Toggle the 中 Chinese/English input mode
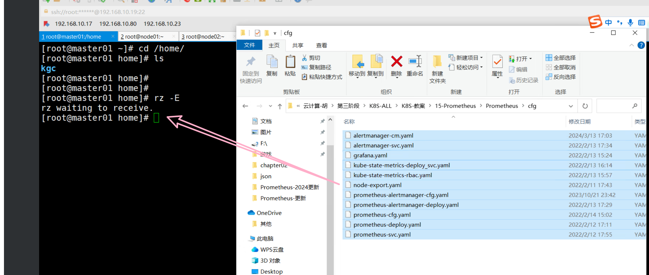This screenshot has width=649, height=275. (608, 22)
